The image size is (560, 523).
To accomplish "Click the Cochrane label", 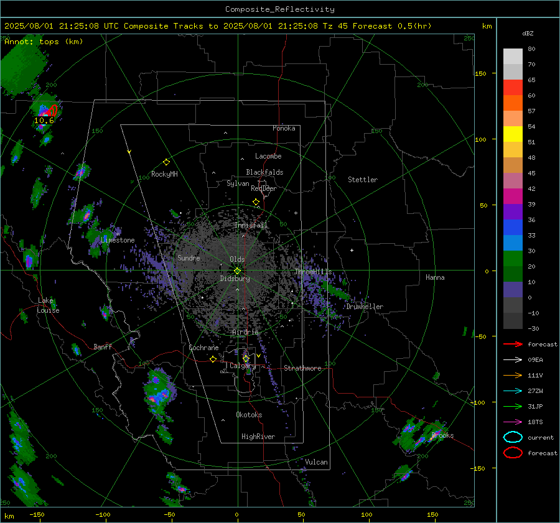I will [x=203, y=348].
